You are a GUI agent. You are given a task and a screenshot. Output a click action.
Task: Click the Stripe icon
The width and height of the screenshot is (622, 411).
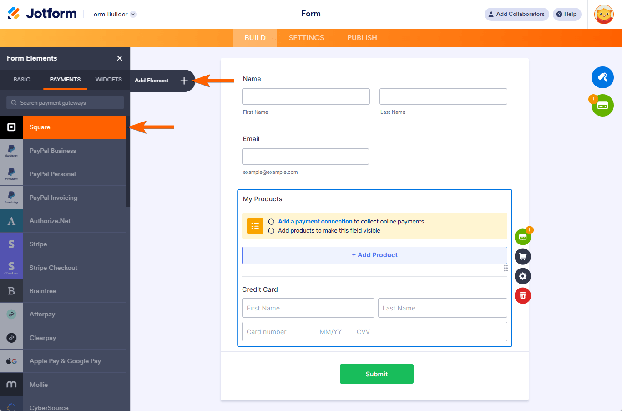click(11, 244)
